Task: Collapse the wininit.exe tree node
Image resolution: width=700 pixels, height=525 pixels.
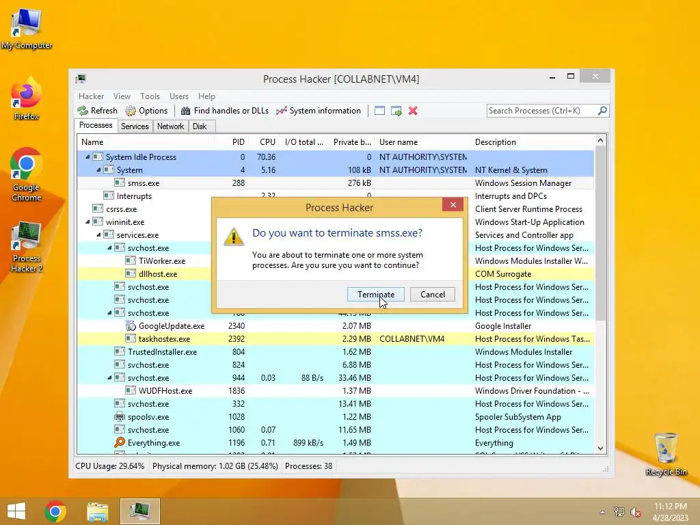Action: tap(87, 222)
